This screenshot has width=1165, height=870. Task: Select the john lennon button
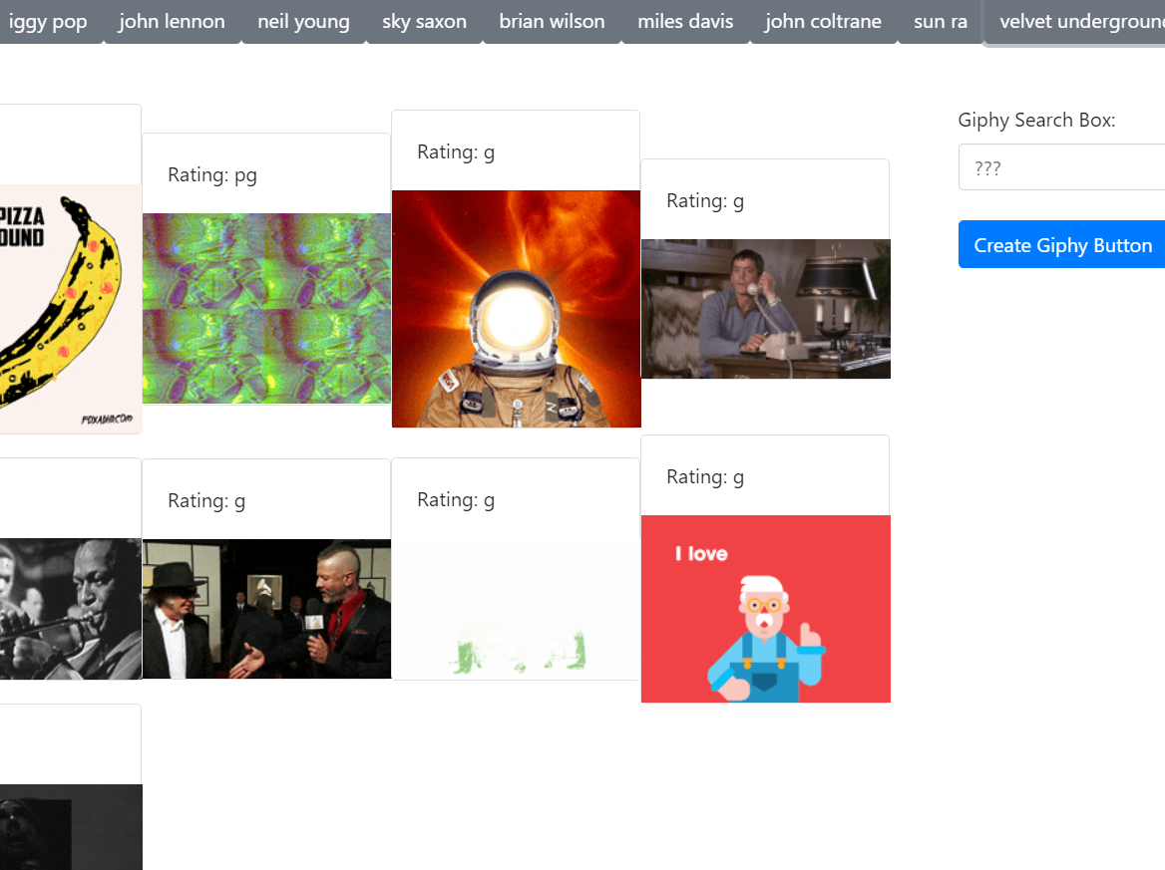(x=172, y=22)
